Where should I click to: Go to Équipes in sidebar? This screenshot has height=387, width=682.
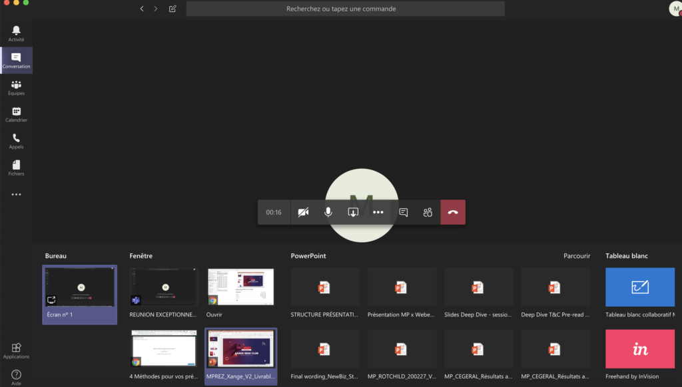(16, 87)
